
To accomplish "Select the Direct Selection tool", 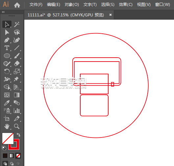I will point(7,32).
